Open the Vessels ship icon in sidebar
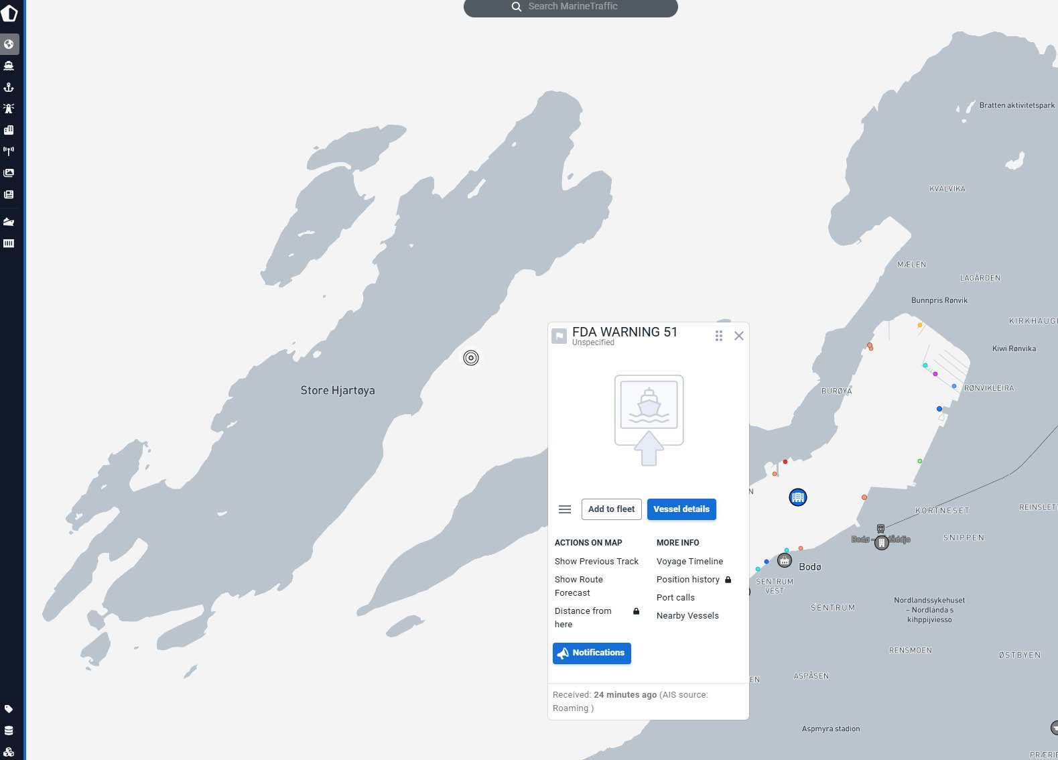 (9, 66)
